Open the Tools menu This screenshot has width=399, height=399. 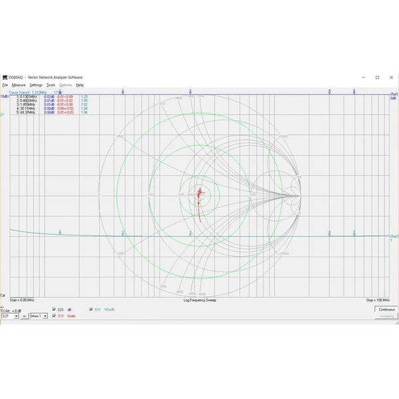click(51, 85)
